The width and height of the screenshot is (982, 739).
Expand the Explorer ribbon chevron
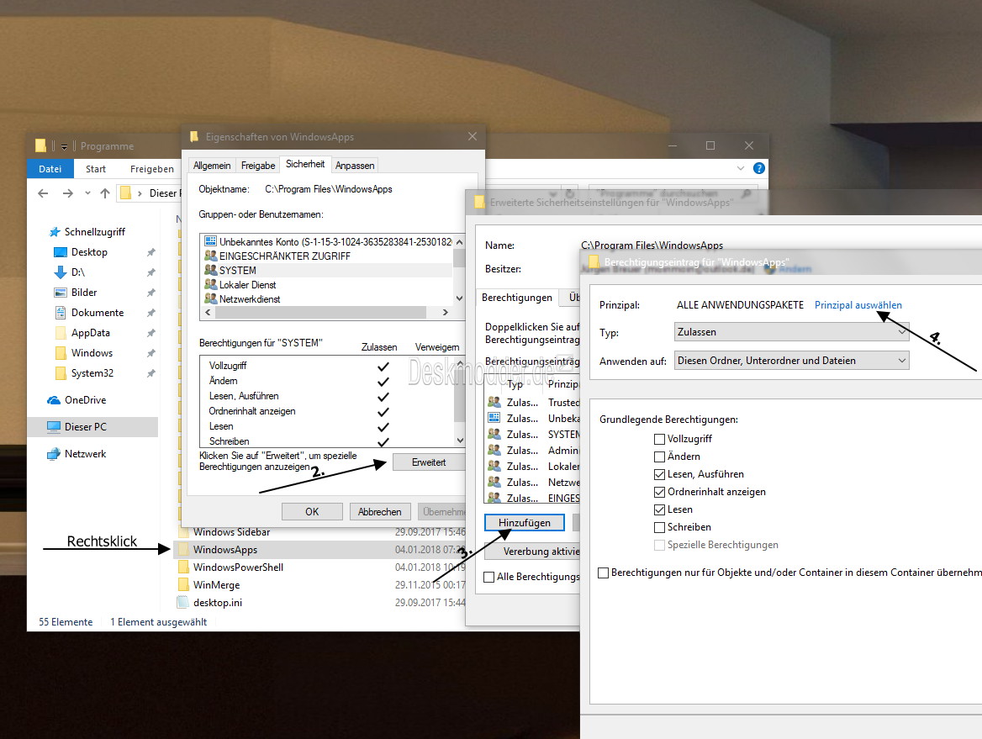(x=741, y=168)
